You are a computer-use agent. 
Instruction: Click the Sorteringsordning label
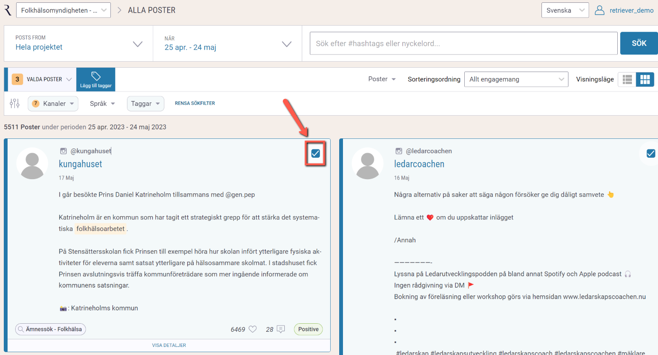[x=434, y=79]
